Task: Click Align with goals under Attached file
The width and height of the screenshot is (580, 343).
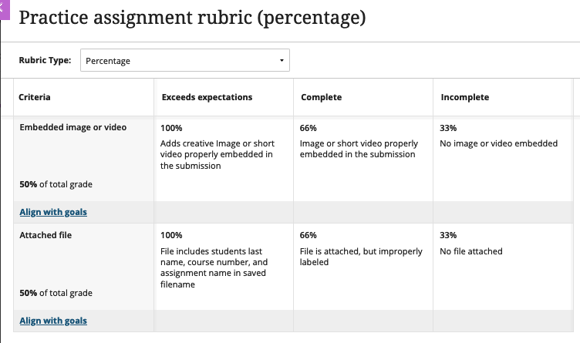Action: pos(53,320)
